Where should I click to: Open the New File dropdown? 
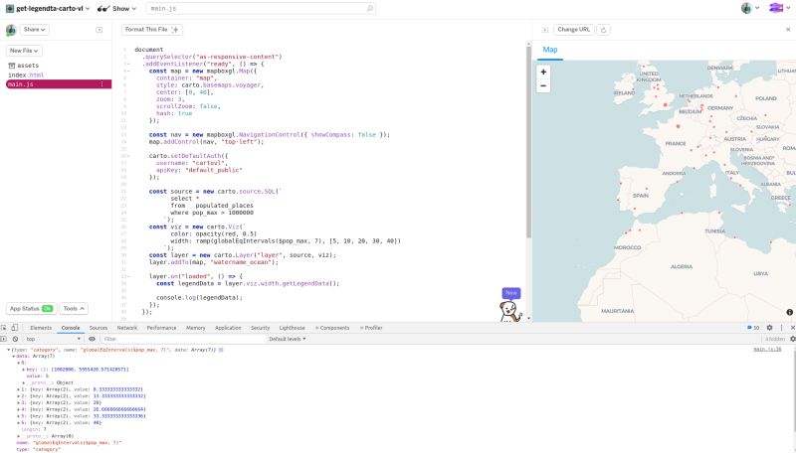click(24, 51)
